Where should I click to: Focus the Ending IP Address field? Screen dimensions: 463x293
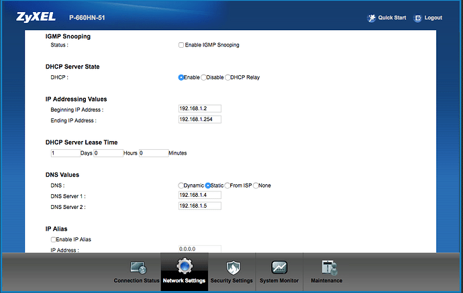click(x=199, y=120)
